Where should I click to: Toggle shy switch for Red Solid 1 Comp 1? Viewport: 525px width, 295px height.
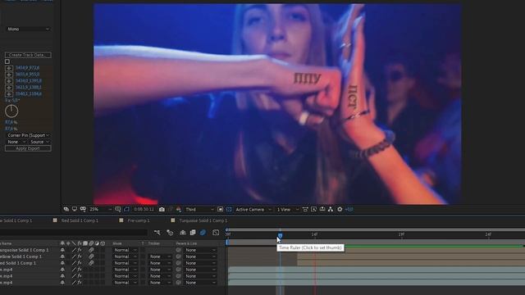(62, 263)
